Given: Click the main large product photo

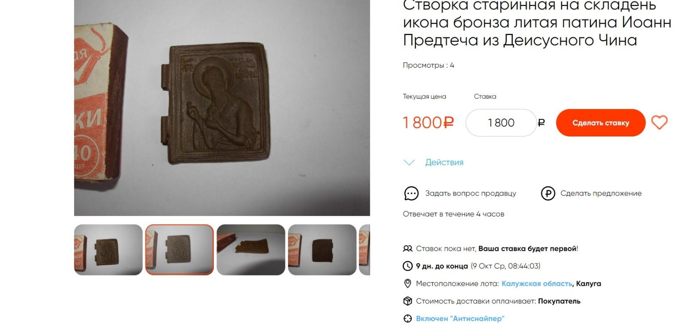Looking at the screenshot, I should pos(222,108).
